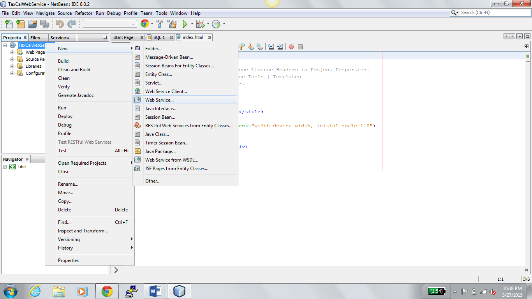Click the shift line right icon
Viewport: 532px width, 299px height.
[280, 47]
